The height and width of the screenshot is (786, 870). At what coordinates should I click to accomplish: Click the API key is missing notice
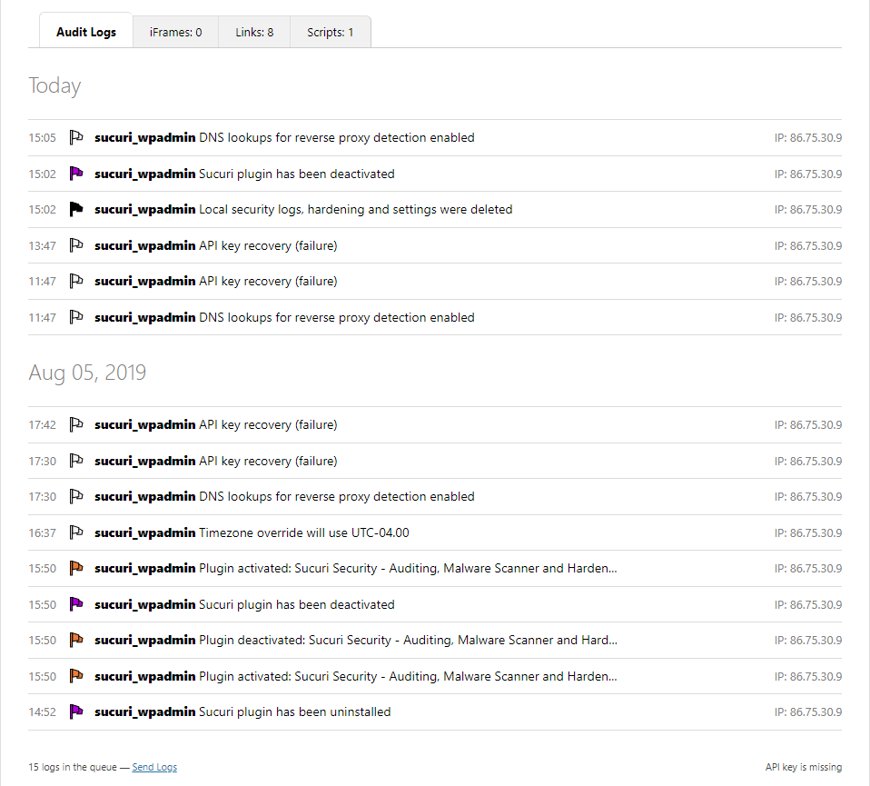[803, 767]
